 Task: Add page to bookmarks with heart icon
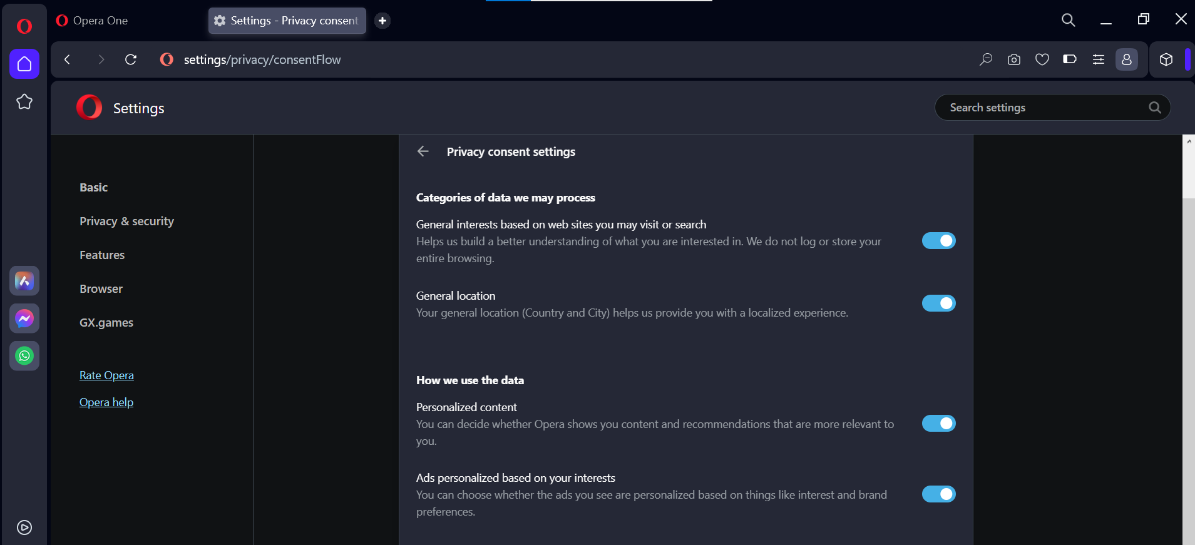[x=1042, y=59]
